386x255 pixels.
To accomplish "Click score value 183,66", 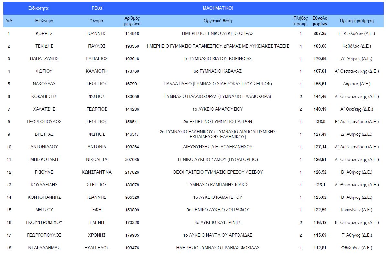I will click(320, 46).
